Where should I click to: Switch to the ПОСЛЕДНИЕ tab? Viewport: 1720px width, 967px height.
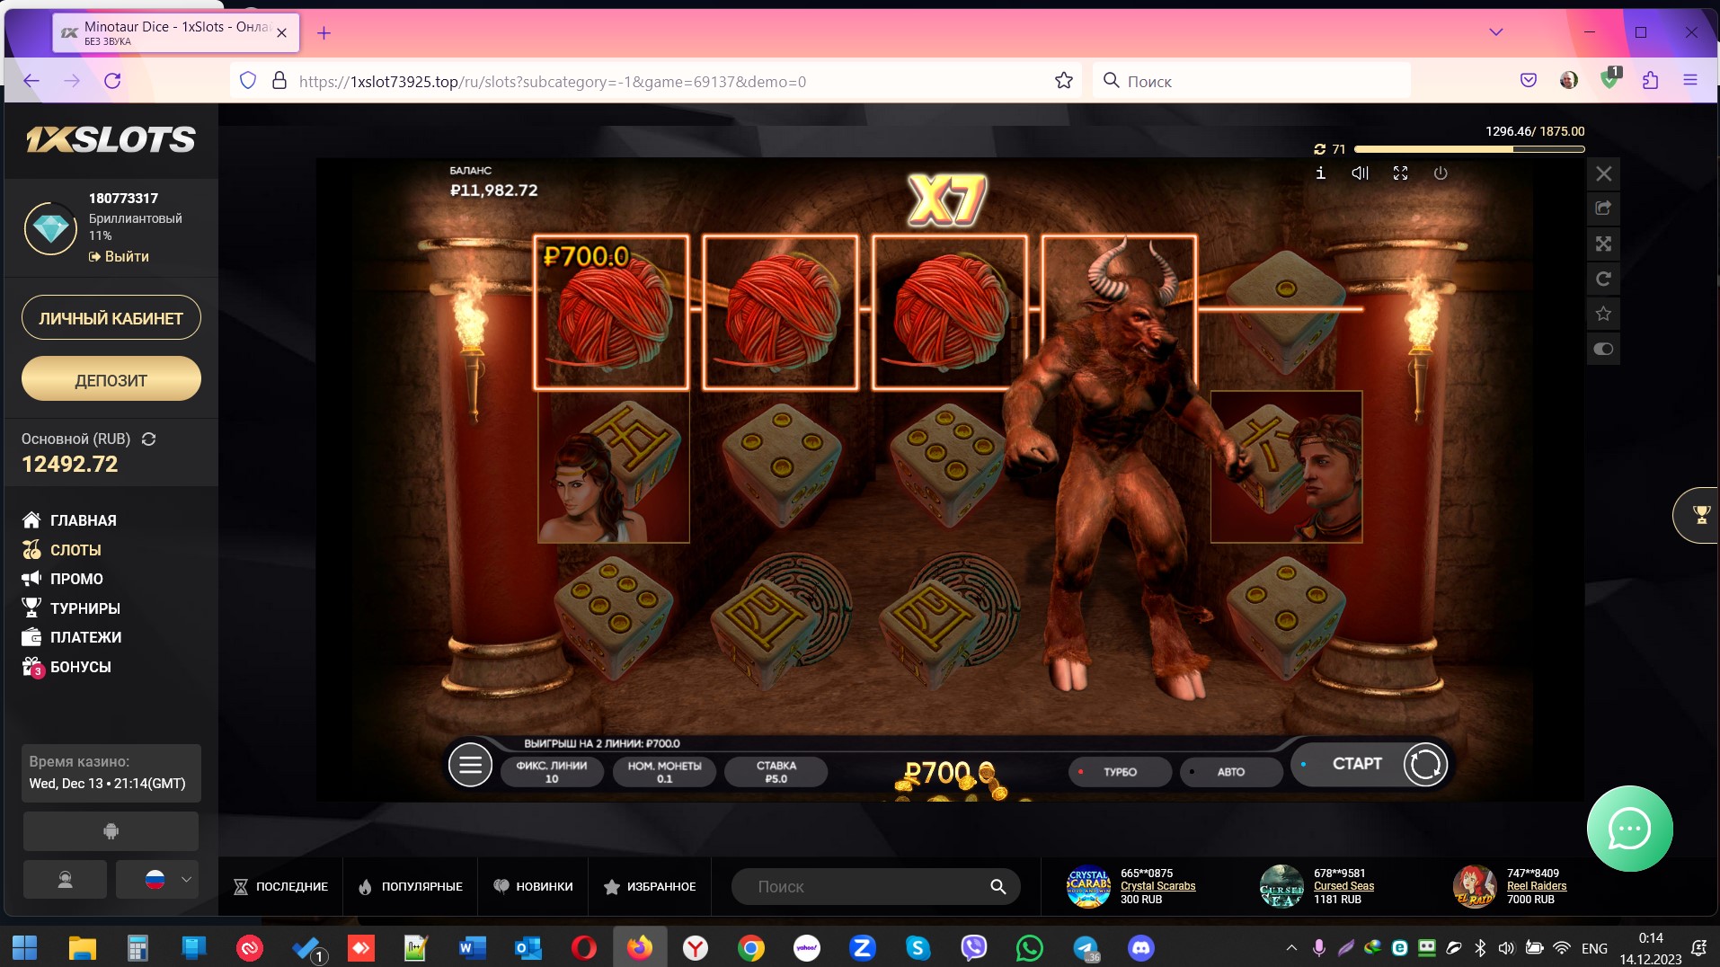coord(281,887)
